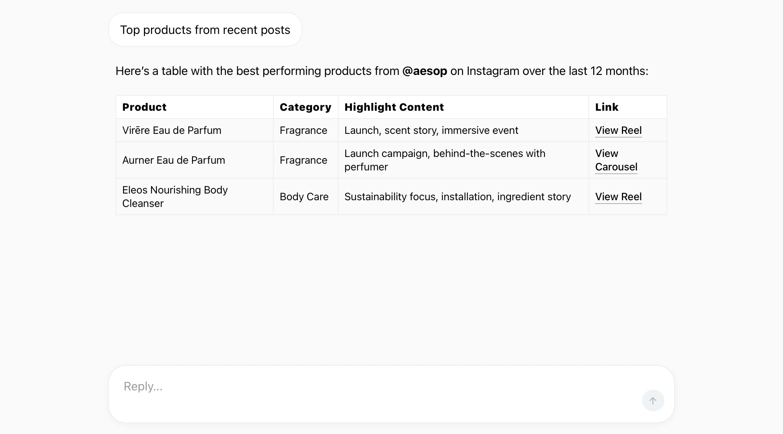Screen dimensions: 783x434
Task: Select the Aurner Eau de Parfum cell
Action: coord(174,160)
